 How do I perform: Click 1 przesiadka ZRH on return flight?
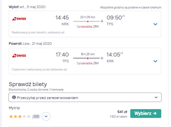[88, 63]
